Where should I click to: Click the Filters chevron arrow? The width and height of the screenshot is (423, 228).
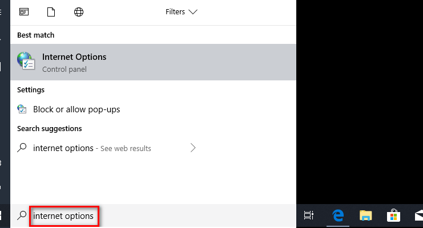(193, 12)
